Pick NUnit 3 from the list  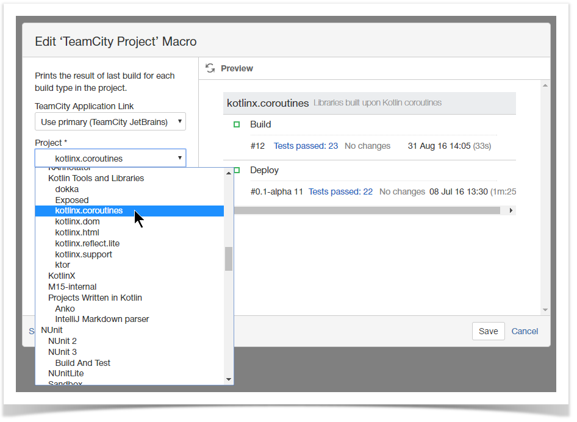pos(62,352)
